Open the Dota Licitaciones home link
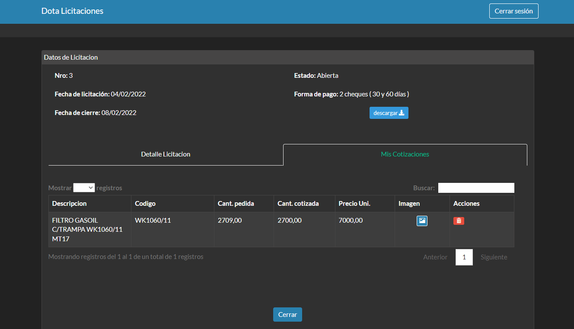 pyautogui.click(x=72, y=11)
